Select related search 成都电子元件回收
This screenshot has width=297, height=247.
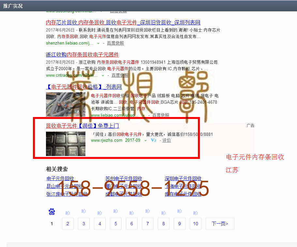(x=124, y=194)
